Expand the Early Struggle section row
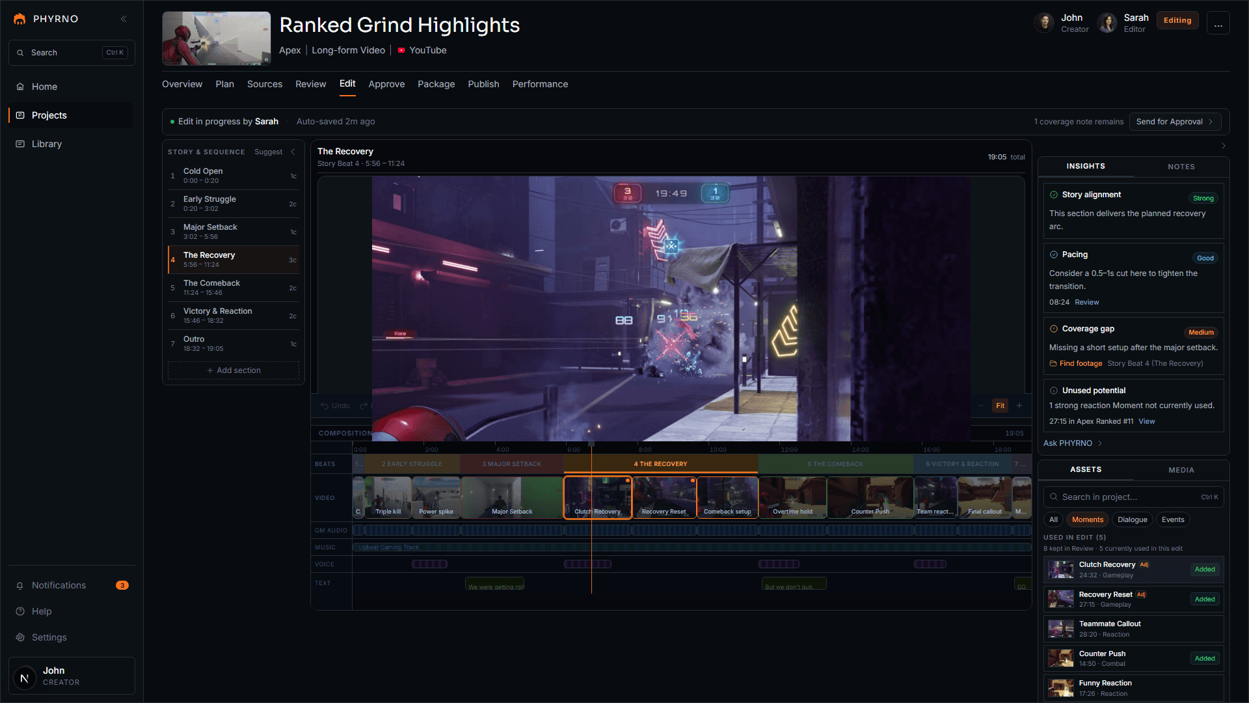 tap(234, 204)
